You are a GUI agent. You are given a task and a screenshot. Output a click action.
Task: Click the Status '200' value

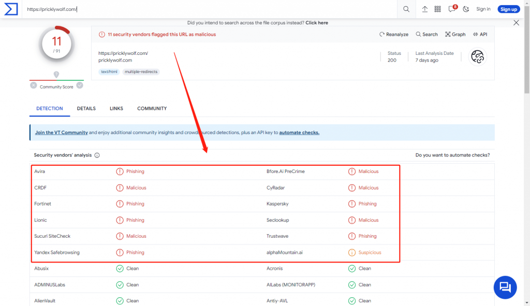coord(392,60)
